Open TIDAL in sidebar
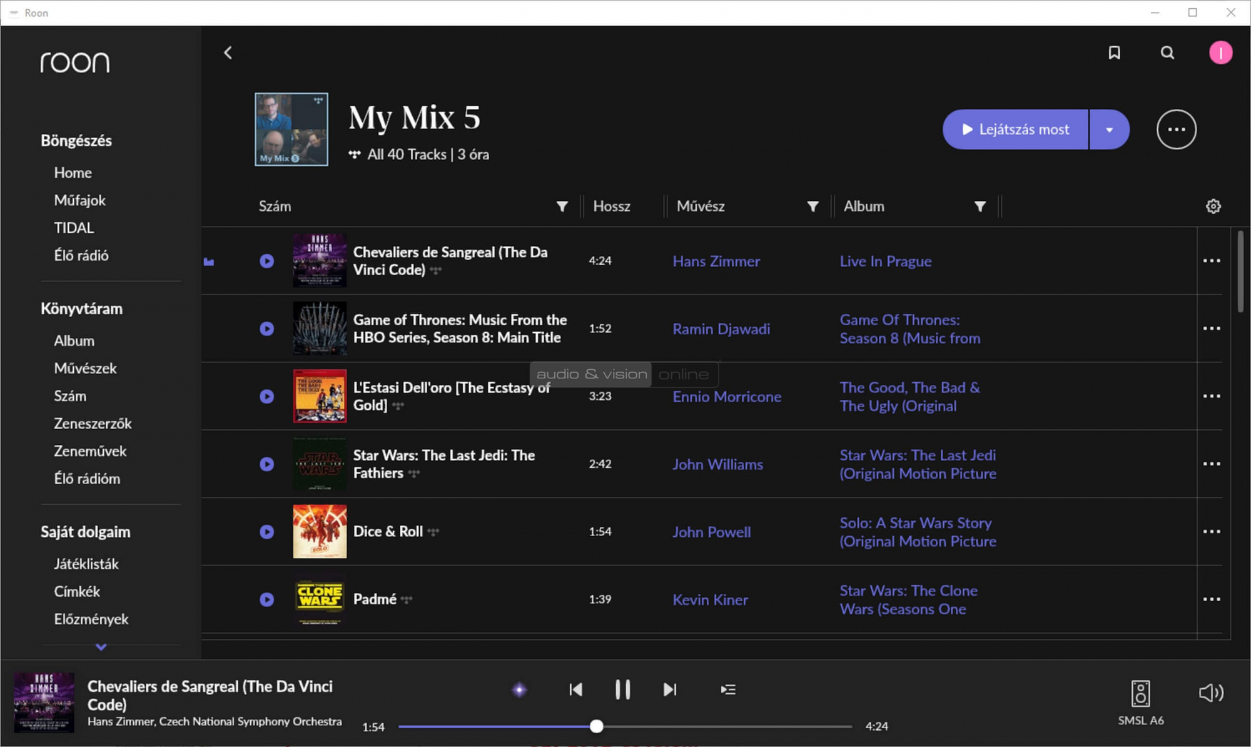1251x747 pixels. (74, 228)
